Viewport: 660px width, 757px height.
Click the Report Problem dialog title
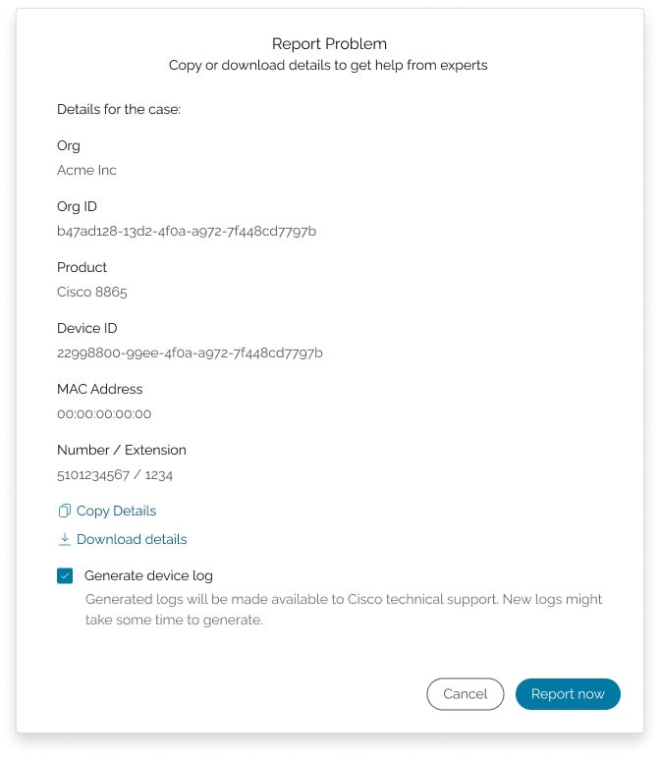[x=329, y=44]
